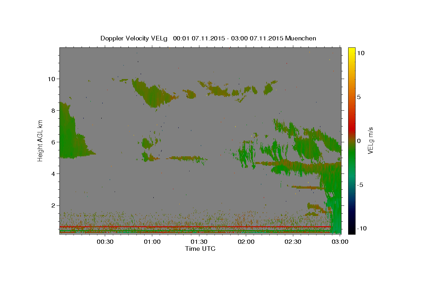The height and width of the screenshot is (281, 422).
Task: Click the height tick label "4"
Action: click(x=53, y=174)
